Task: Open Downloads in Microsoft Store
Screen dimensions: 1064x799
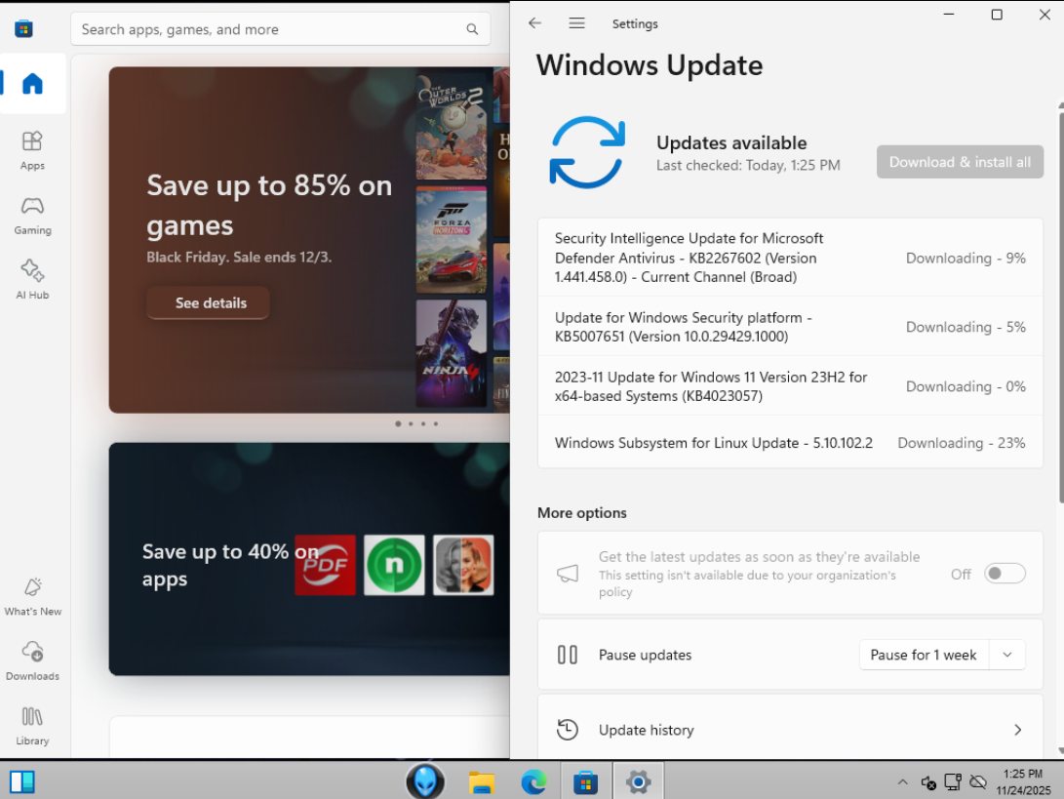Action: pyautogui.click(x=32, y=661)
